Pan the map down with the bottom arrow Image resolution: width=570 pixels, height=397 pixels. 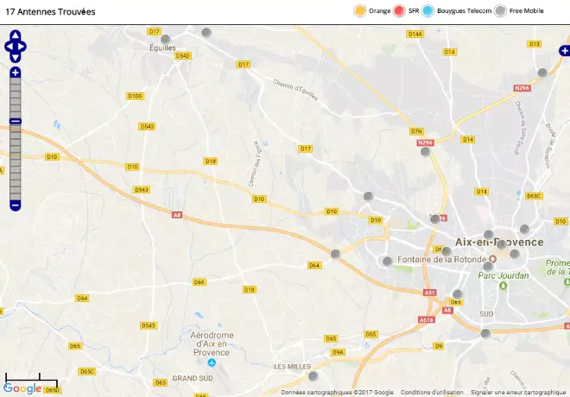pos(16,58)
